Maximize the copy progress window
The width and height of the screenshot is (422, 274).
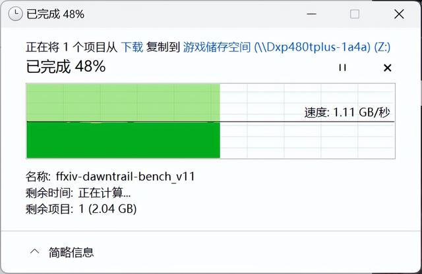[x=355, y=14]
